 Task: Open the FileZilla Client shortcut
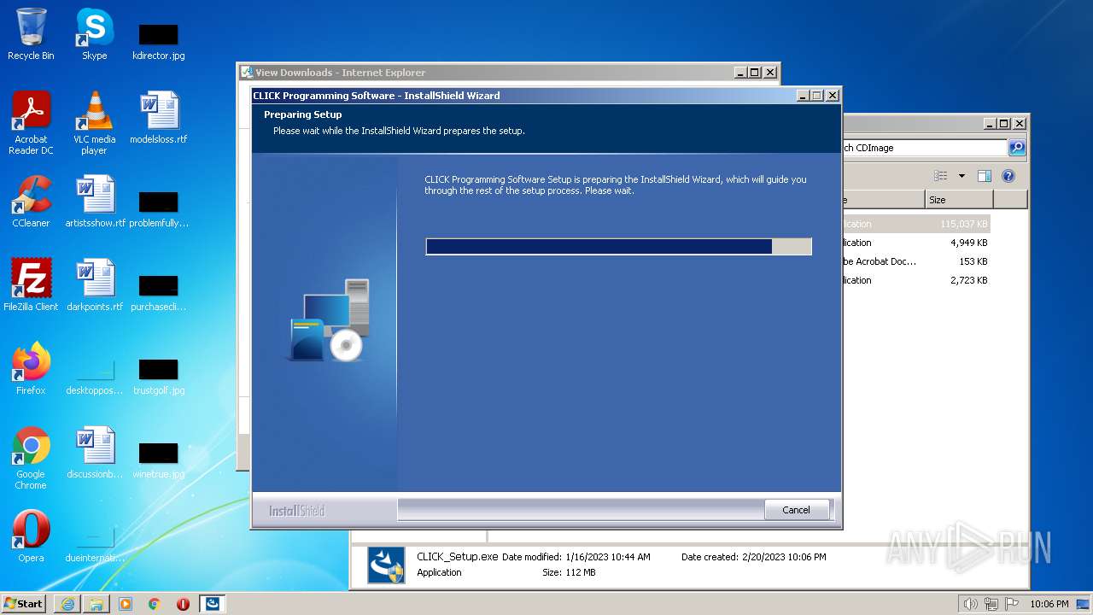click(31, 285)
